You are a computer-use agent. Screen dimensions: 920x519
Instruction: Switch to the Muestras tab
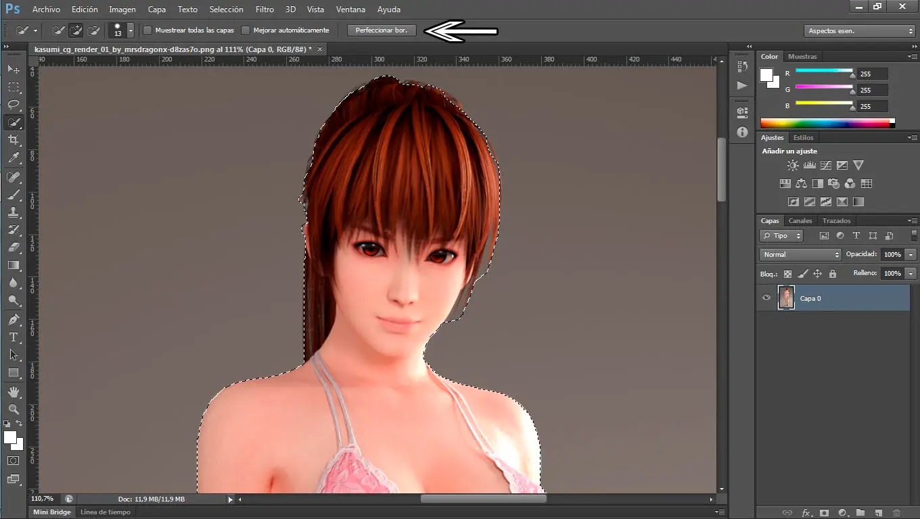pos(802,57)
